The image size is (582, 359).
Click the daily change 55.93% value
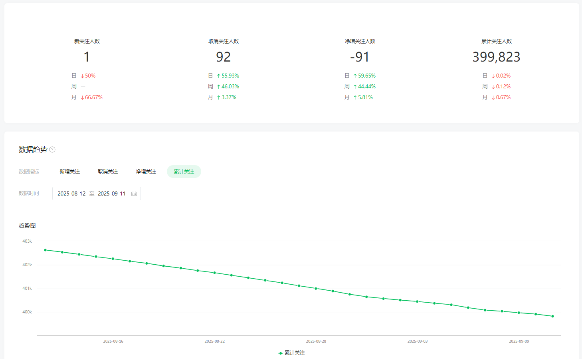228,76
